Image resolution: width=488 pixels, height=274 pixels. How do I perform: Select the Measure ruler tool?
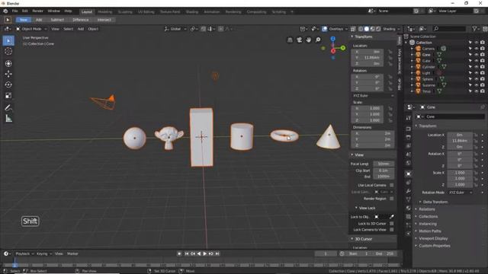point(8,119)
